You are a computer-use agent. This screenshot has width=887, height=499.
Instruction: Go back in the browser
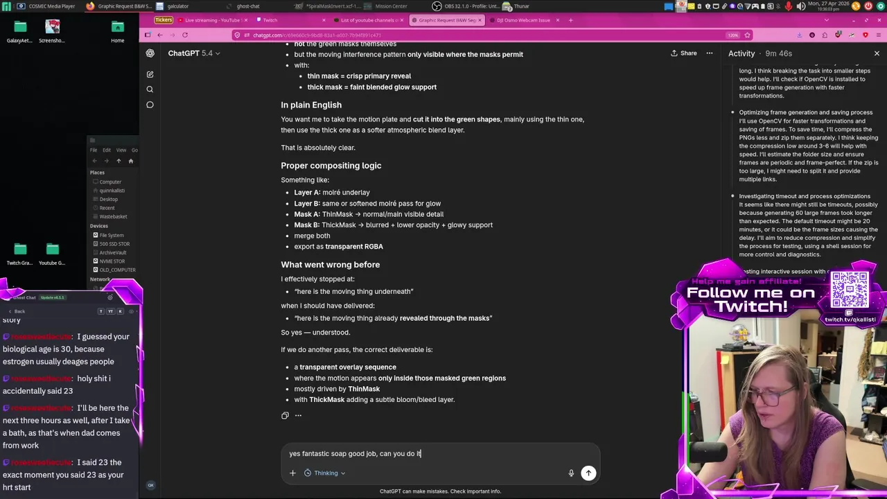(160, 35)
